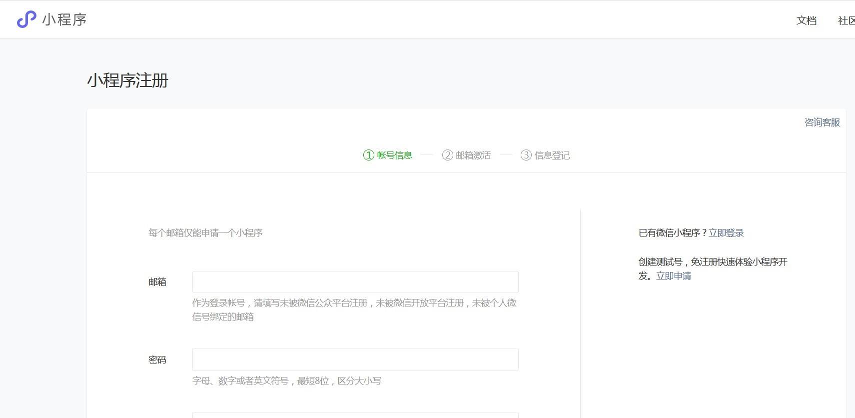Click the green circled number 1 step icon

pyautogui.click(x=368, y=155)
